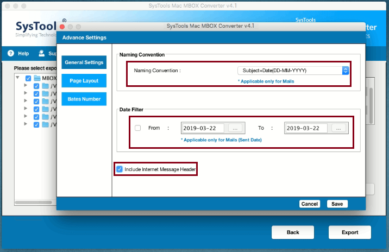
Task: Uncheck the MBOX root folder checkbox
Action: (28, 78)
